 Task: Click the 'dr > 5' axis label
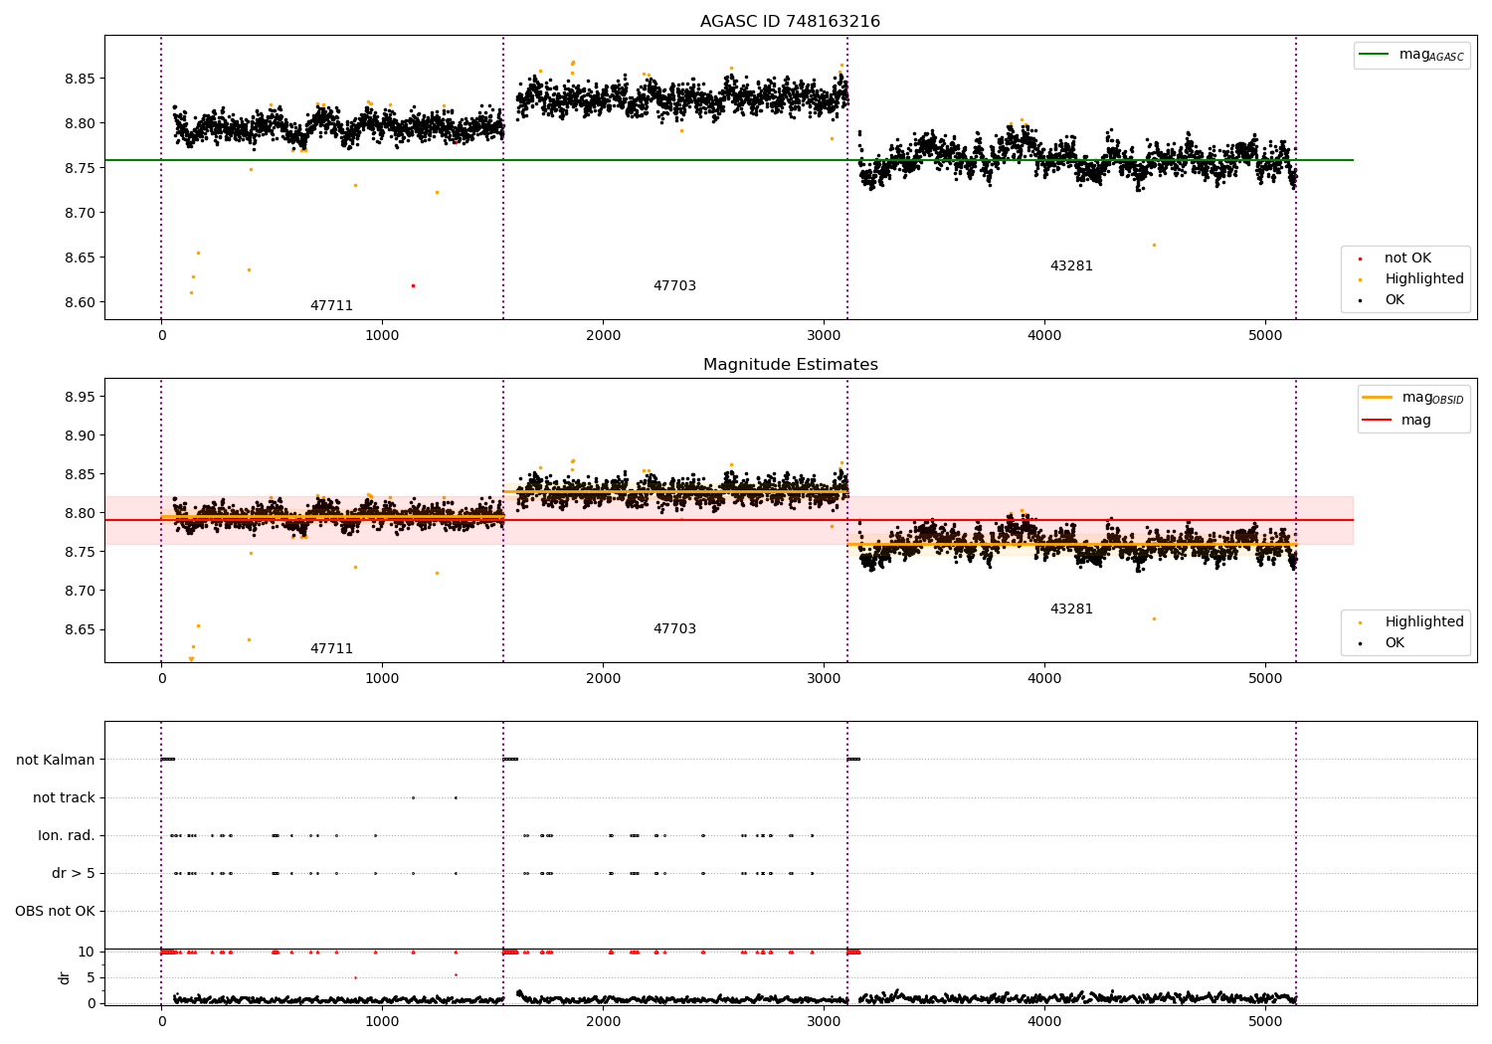point(74,873)
